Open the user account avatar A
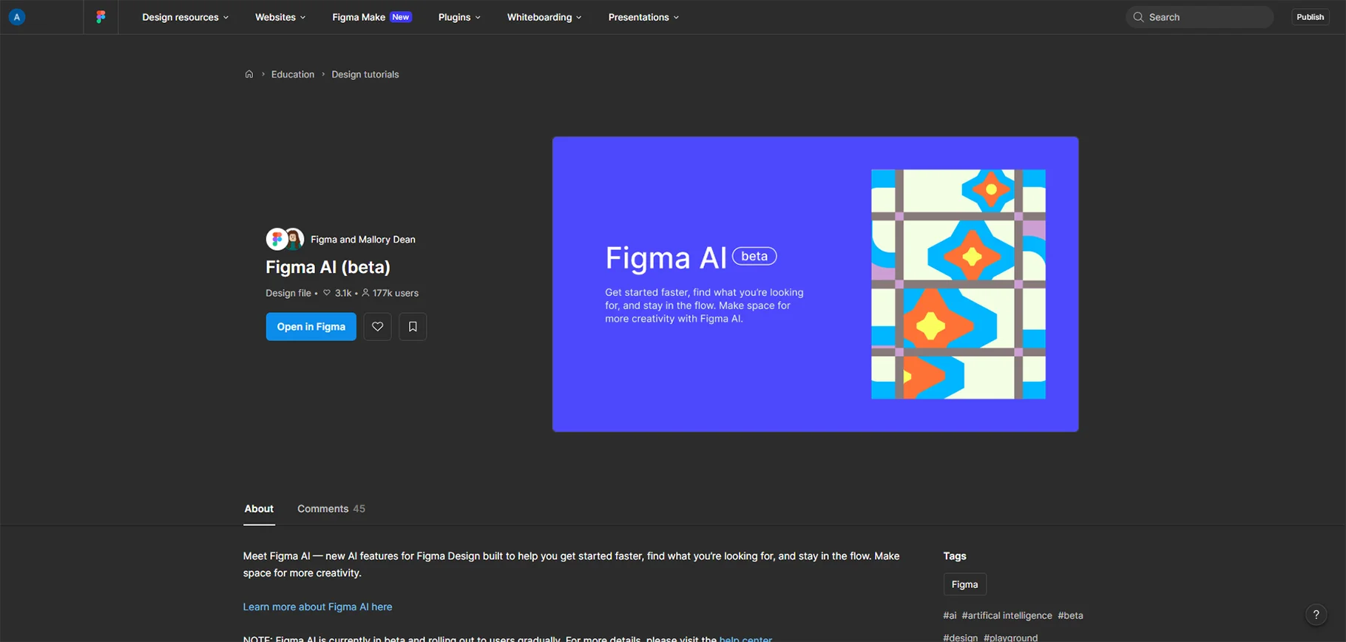Screen dimensions: 1346x642 tap(17, 17)
